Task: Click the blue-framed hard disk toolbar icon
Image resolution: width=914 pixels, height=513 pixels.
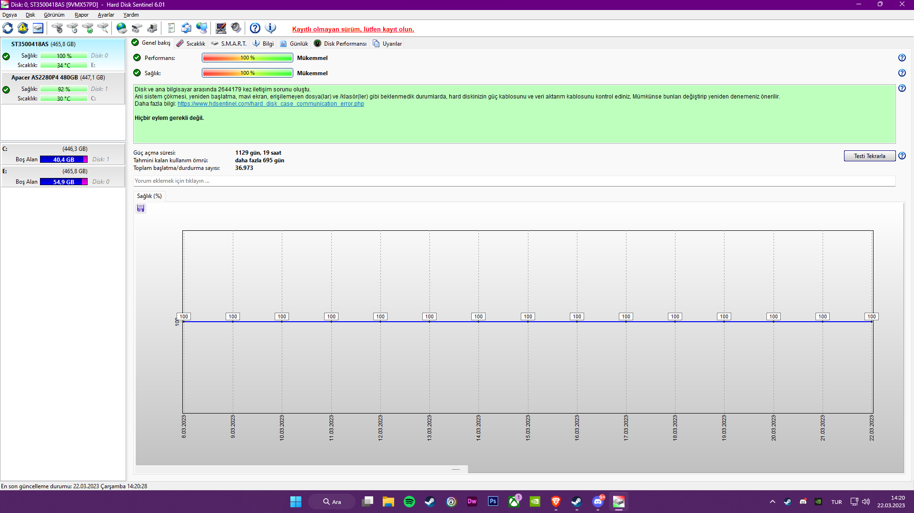Action: coord(38,28)
